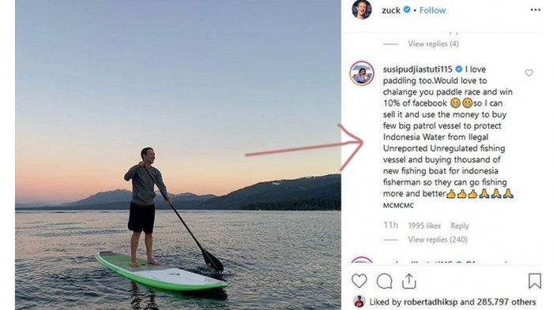Like the post with heart icon

point(359,281)
